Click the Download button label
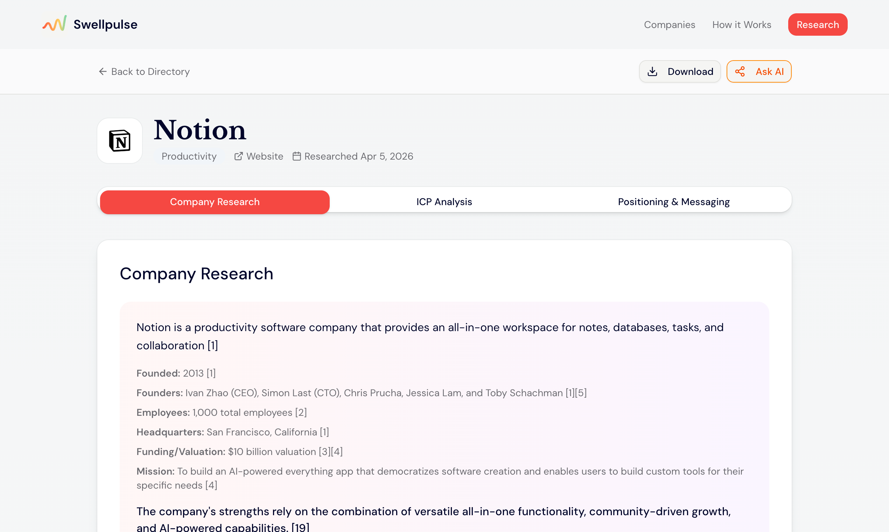889x532 pixels. 690,72
